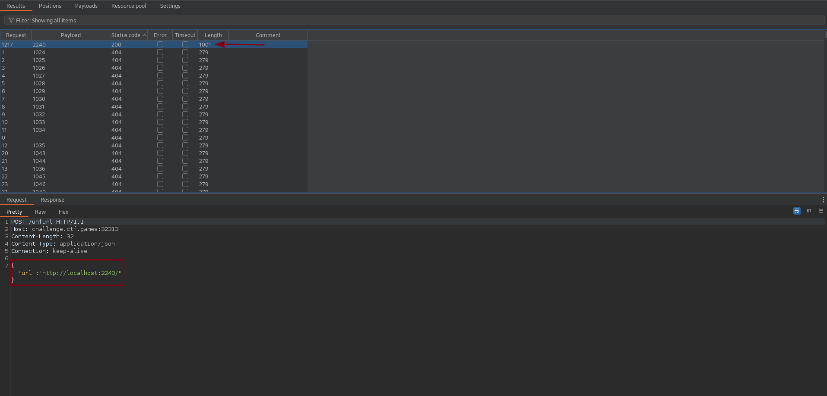This screenshot has width=827, height=396.
Task: Toggle soft word wrap in the request editor
Action: click(796, 211)
